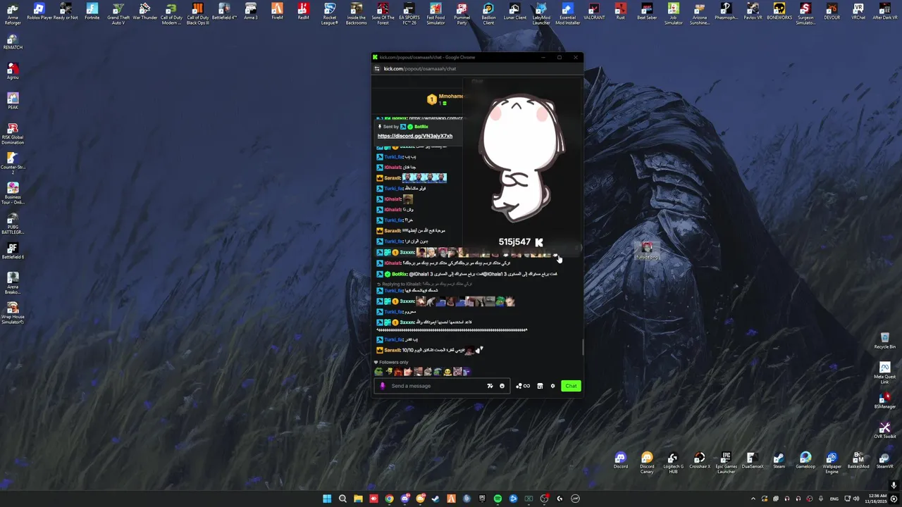This screenshot has height=507, width=902.
Task: Click the ENG language indicator
Action: click(834, 499)
